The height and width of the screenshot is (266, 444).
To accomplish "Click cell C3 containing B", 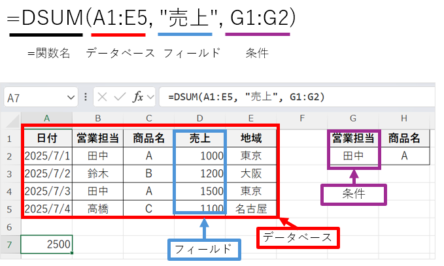I will coord(149,174).
